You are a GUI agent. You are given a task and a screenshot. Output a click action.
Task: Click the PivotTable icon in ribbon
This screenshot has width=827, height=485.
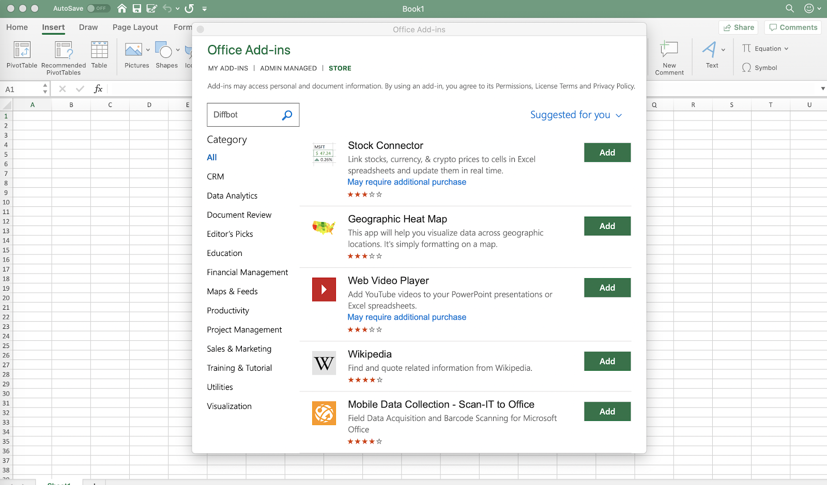coord(22,50)
